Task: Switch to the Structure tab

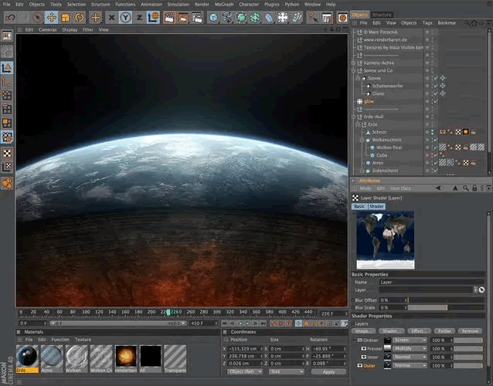Action: (382, 15)
